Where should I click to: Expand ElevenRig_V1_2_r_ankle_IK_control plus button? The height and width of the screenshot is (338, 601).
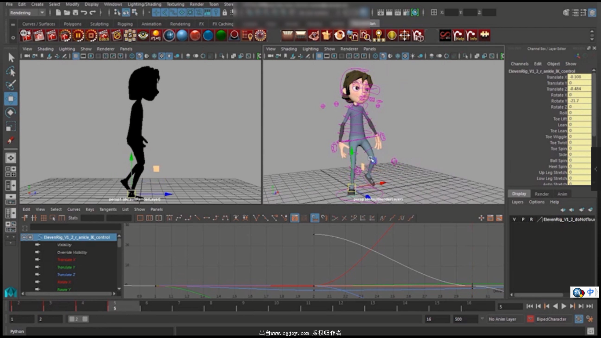pos(30,237)
